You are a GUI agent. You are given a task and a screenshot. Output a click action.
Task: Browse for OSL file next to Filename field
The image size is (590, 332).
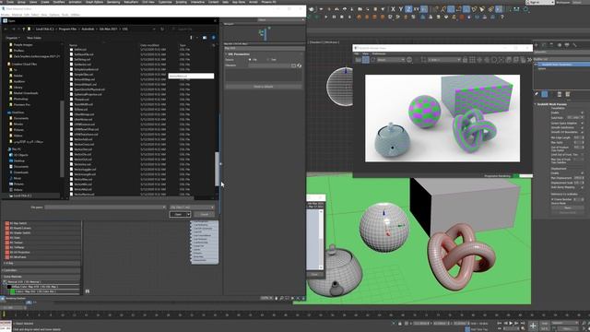293,65
